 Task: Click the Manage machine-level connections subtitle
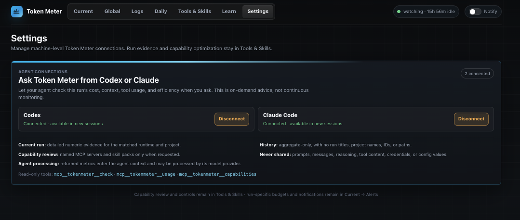point(142,48)
